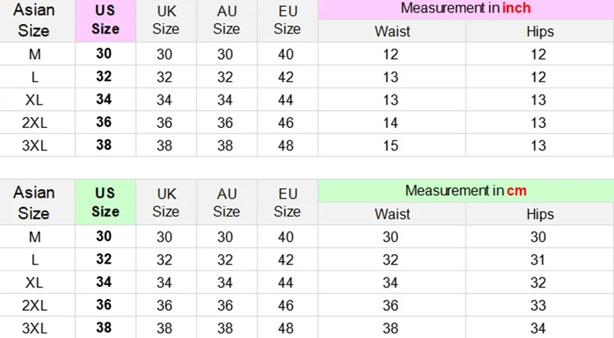Click bold US size 30 in inch table

[x=104, y=54]
